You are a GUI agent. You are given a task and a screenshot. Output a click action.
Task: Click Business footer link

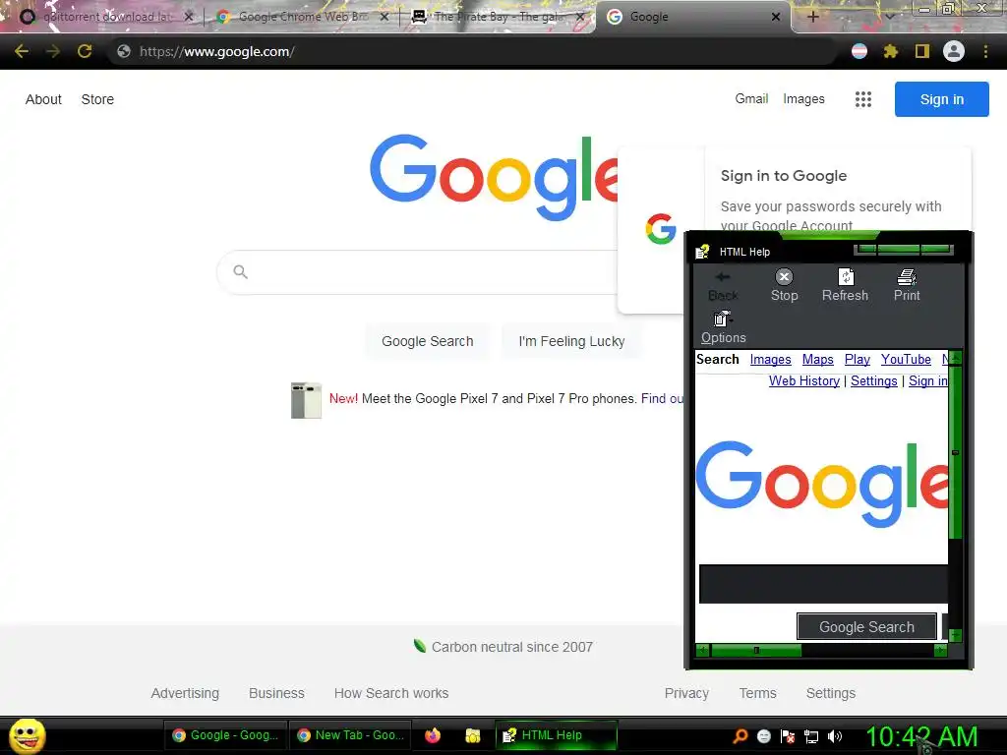[x=276, y=693]
